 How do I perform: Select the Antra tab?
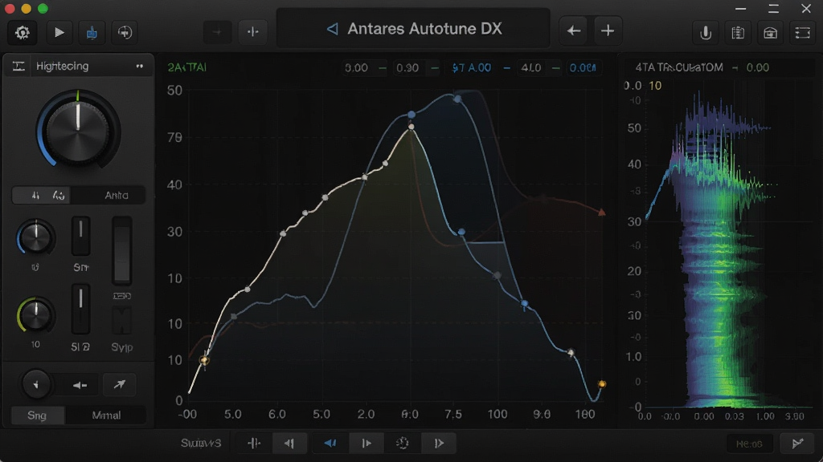116,195
